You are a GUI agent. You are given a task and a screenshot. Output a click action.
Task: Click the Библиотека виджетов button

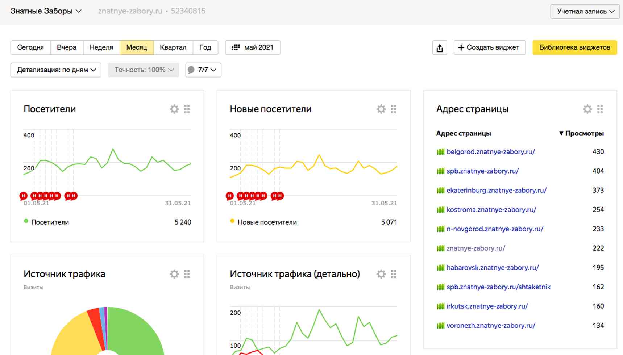tap(574, 47)
